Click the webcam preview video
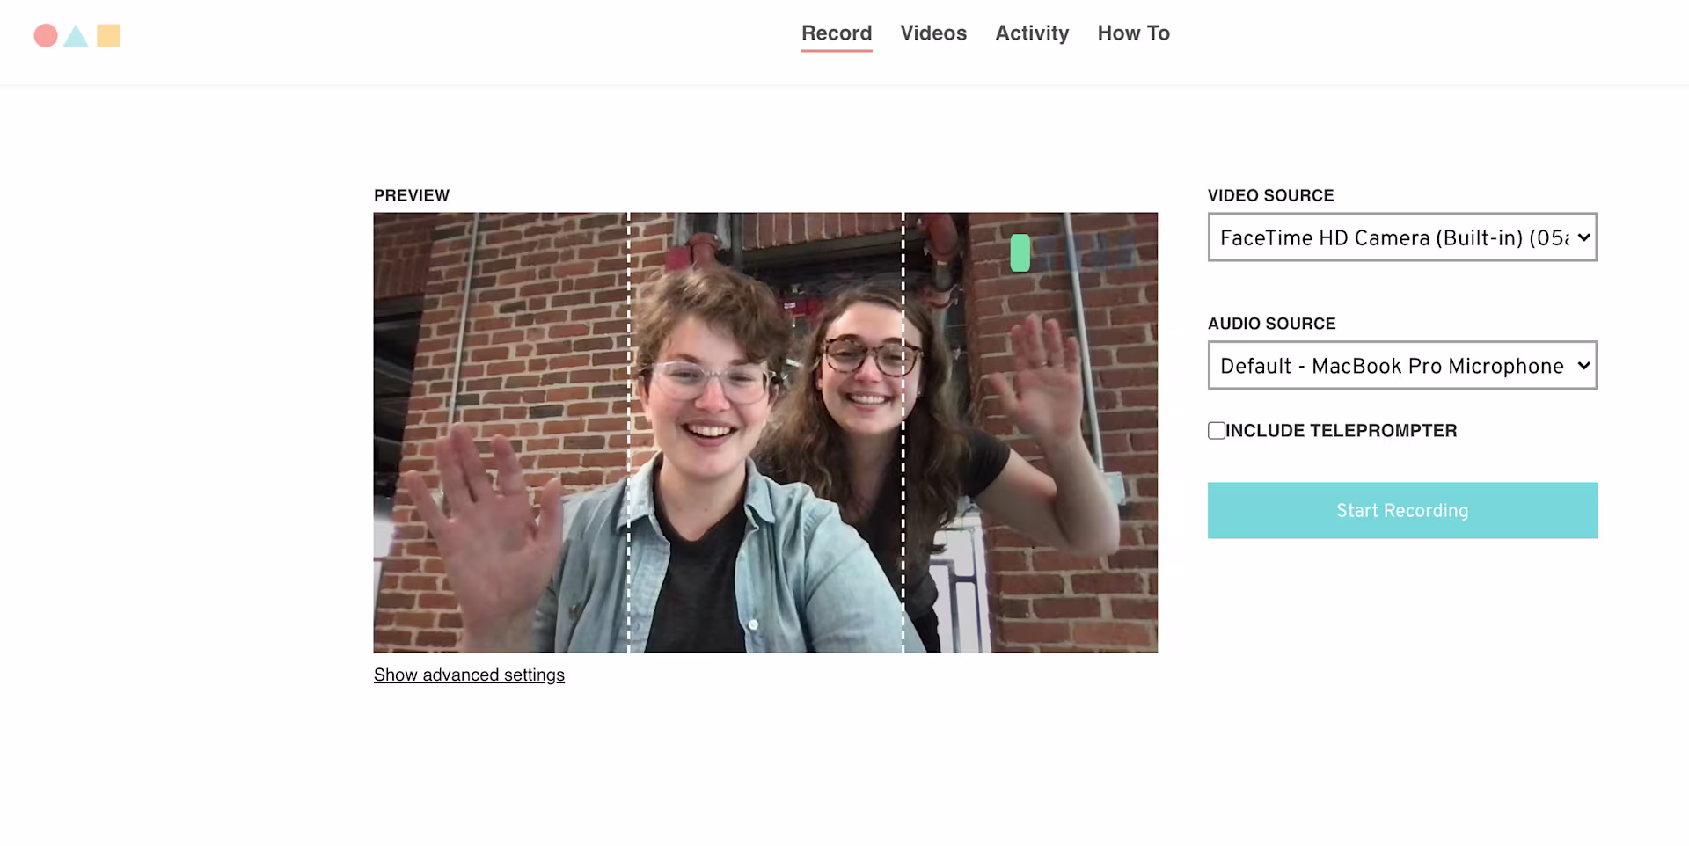1689x846 pixels. point(765,433)
